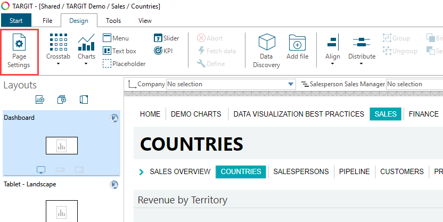Open the CUSTOMERS submenu item
This screenshot has width=443, height=222.
coord(402,172)
